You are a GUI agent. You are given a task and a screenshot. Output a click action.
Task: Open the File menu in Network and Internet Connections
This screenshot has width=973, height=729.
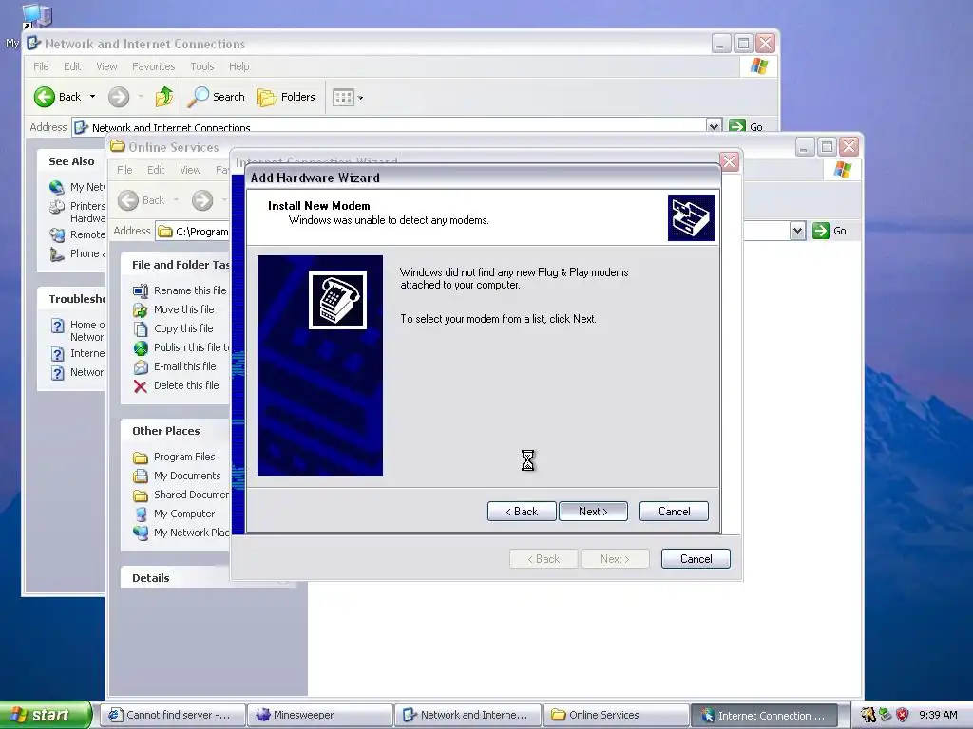(41, 66)
